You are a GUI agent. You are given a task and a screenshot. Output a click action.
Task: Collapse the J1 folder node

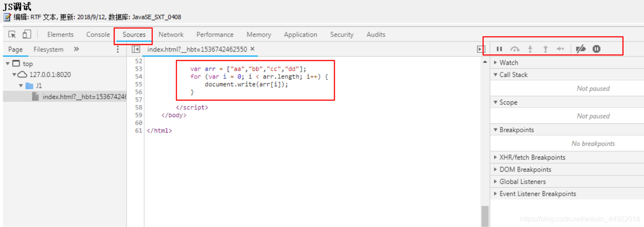(x=21, y=86)
